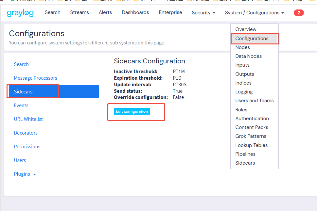Click the Configurations page title
This screenshot has height=211, width=317.
pyautogui.click(x=37, y=34)
